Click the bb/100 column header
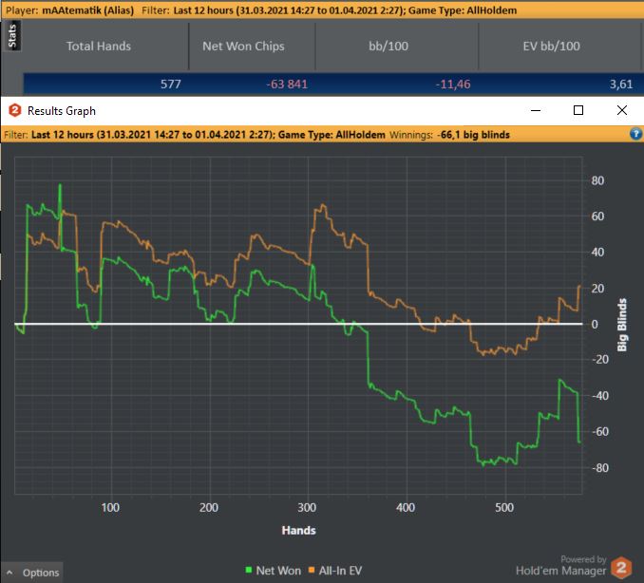This screenshot has height=583, width=644. click(x=396, y=46)
